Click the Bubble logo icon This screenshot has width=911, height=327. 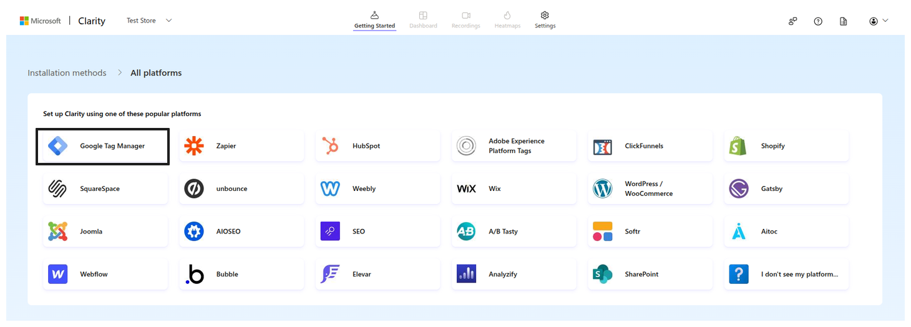click(195, 274)
